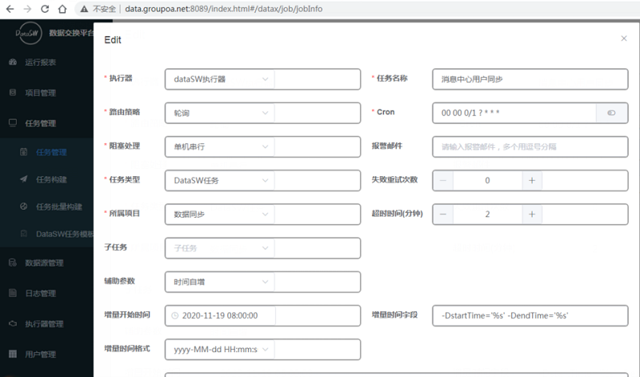Click the 项目管理 sidebar icon
Image resolution: width=640 pixels, height=377 pixels.
tap(13, 92)
